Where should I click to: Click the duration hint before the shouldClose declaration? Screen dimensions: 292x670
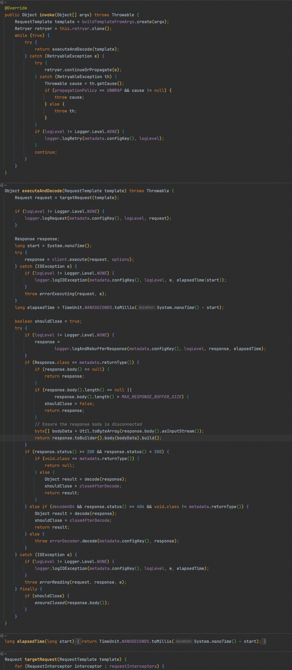(x=147, y=308)
